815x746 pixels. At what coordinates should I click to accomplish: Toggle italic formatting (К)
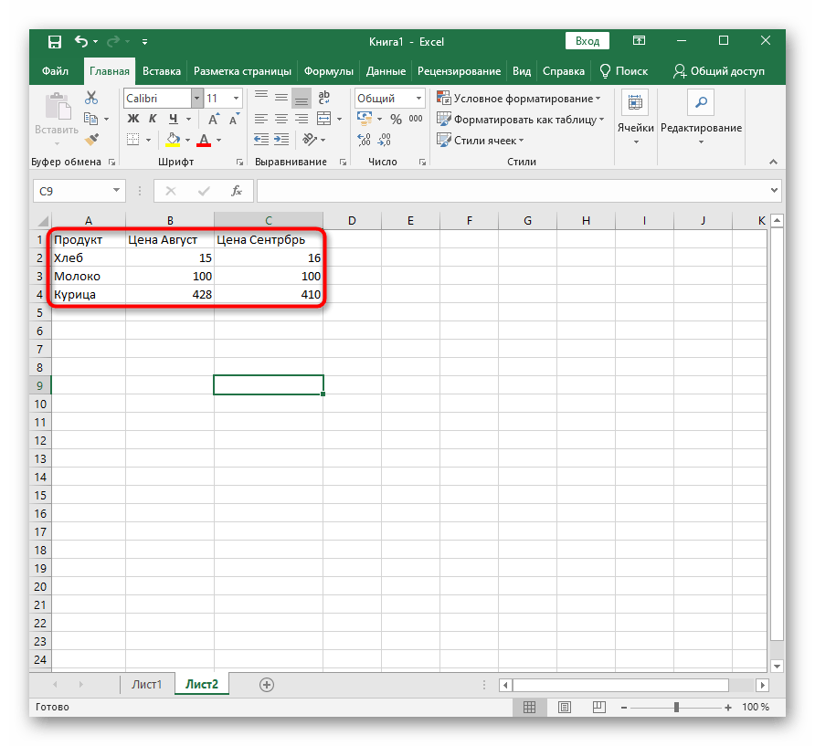click(153, 119)
